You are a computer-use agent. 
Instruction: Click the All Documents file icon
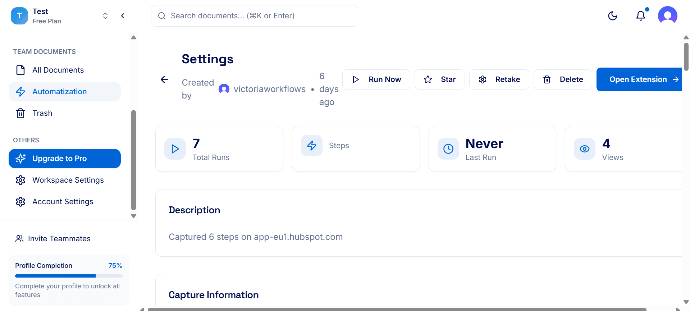click(20, 70)
